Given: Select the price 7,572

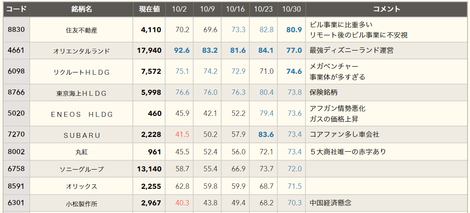Looking at the screenshot, I should pos(151,72).
